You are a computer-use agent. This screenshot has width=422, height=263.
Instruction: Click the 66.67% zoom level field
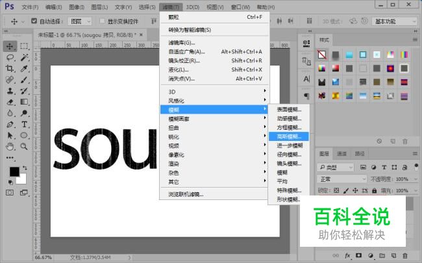pyautogui.click(x=43, y=257)
